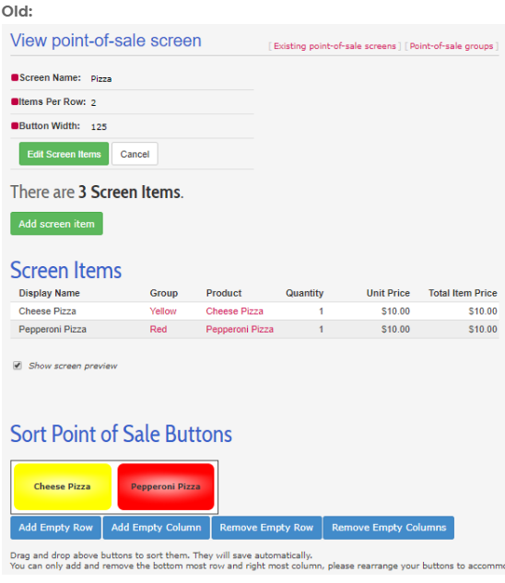Open the Red group link

159,329
